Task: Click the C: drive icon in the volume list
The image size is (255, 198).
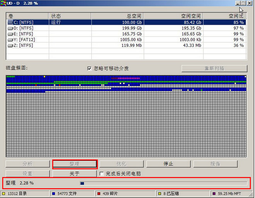Action: click(x=10, y=22)
